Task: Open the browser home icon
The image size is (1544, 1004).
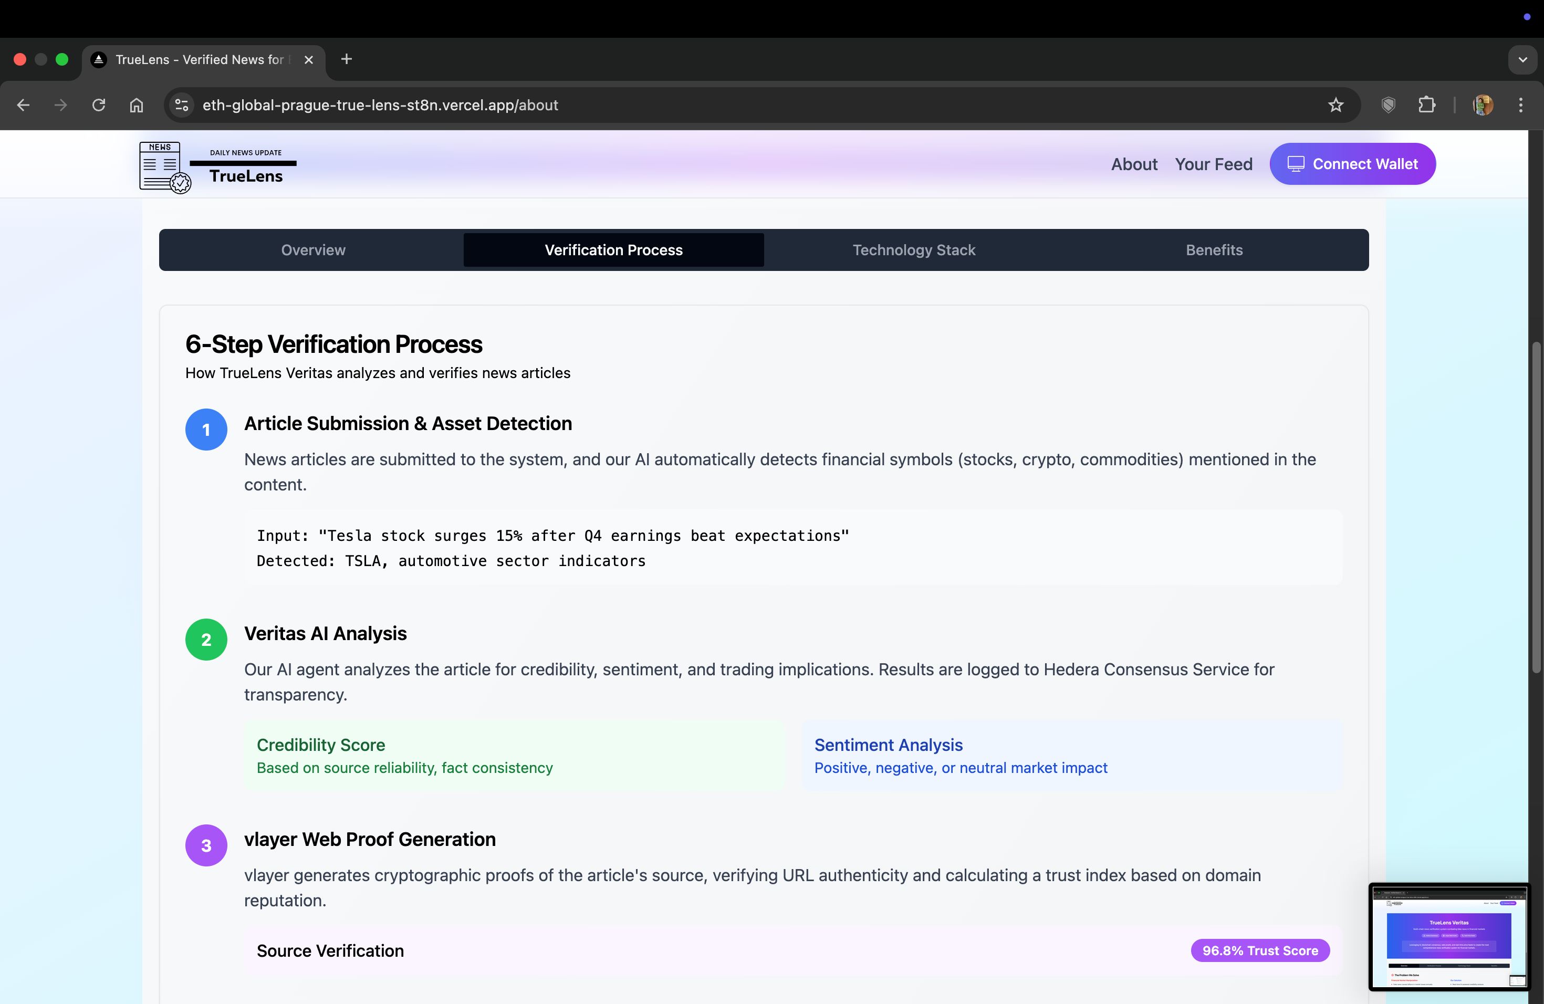Action: (136, 105)
